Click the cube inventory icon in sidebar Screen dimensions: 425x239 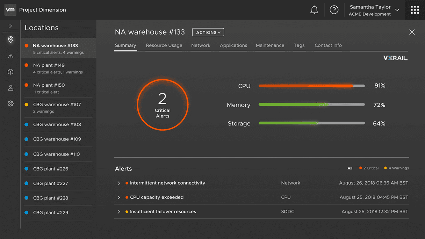10,72
